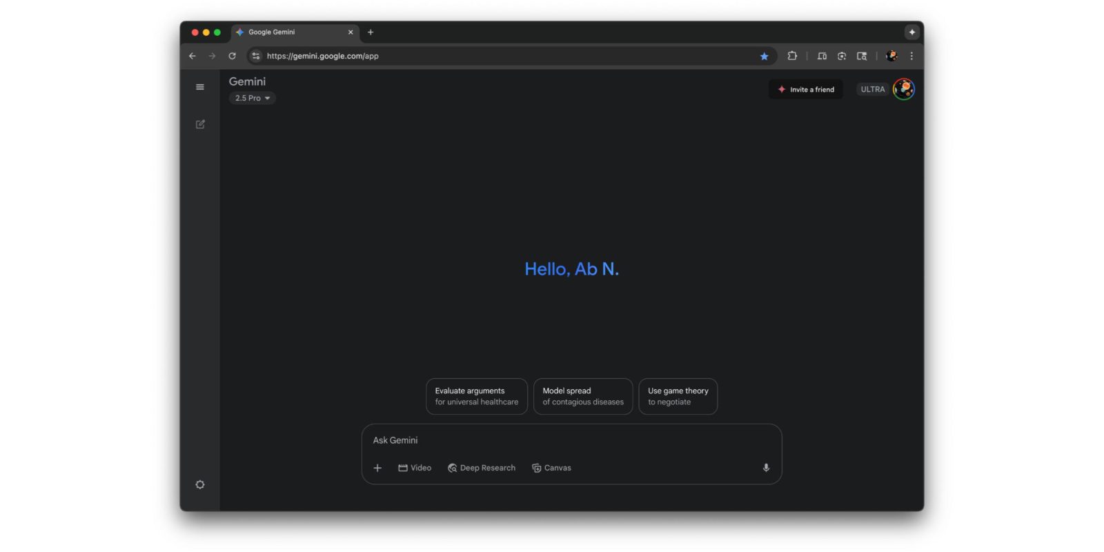The height and width of the screenshot is (552, 1104).
Task: Bookmark star icon in address bar
Action: (764, 57)
